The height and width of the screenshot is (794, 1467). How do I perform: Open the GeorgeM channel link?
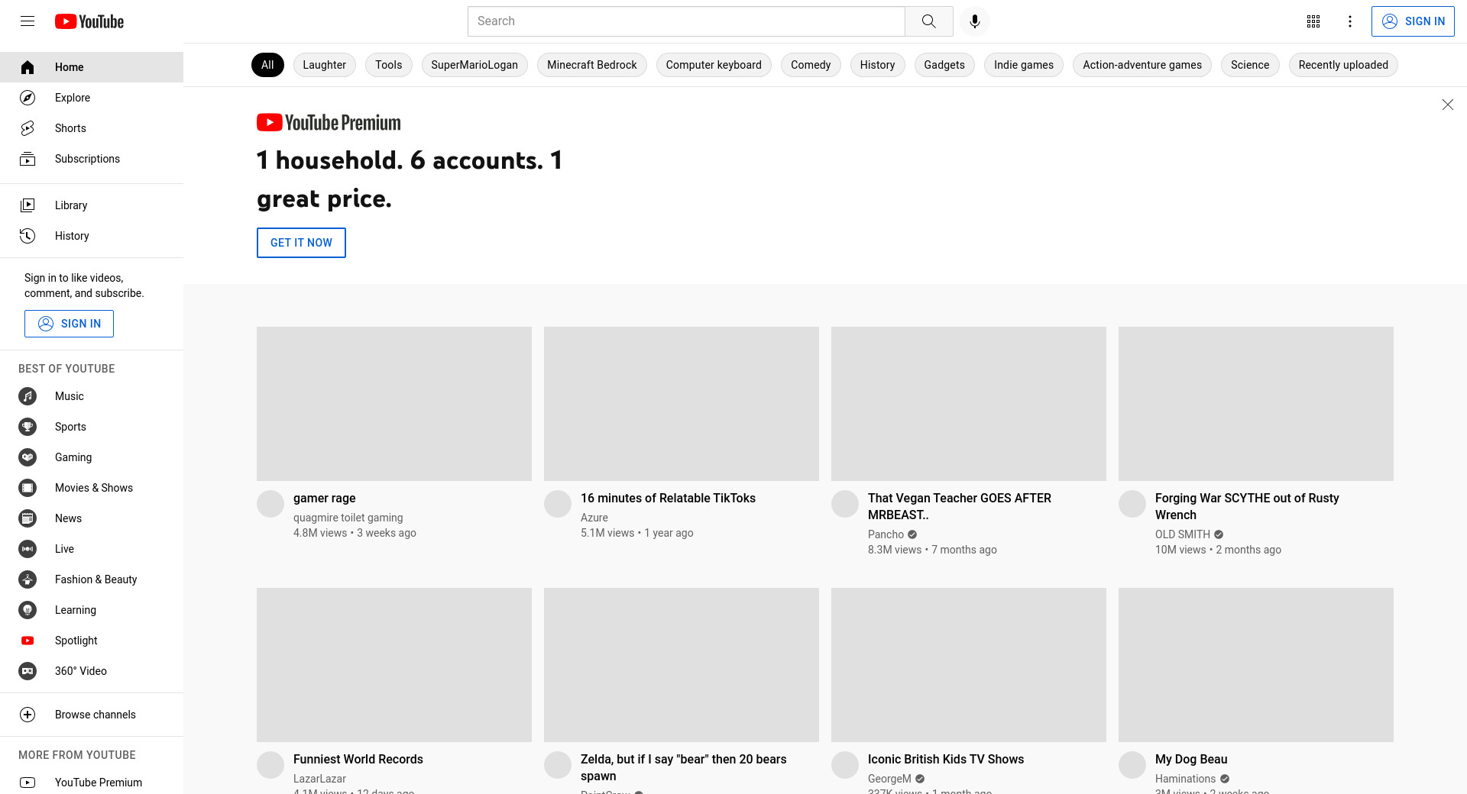(x=889, y=779)
